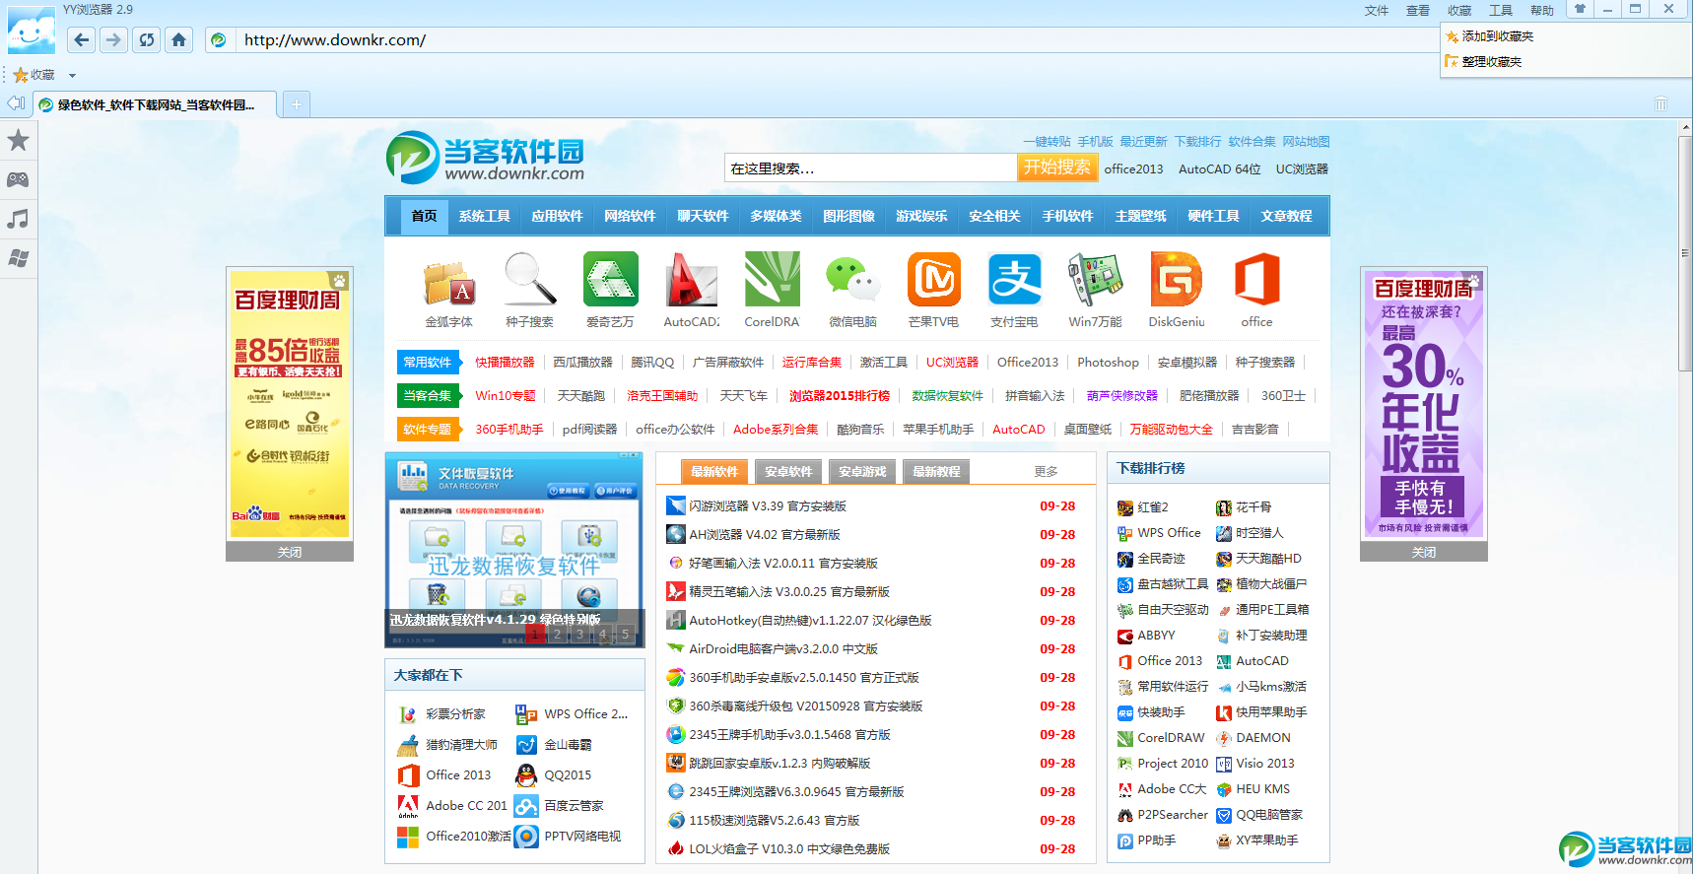
Task: Open the 文件 menu
Action: click(x=1376, y=10)
